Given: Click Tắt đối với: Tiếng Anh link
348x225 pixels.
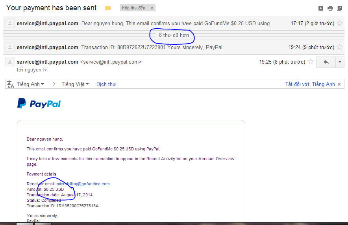Looking at the screenshot, I should (x=310, y=84).
